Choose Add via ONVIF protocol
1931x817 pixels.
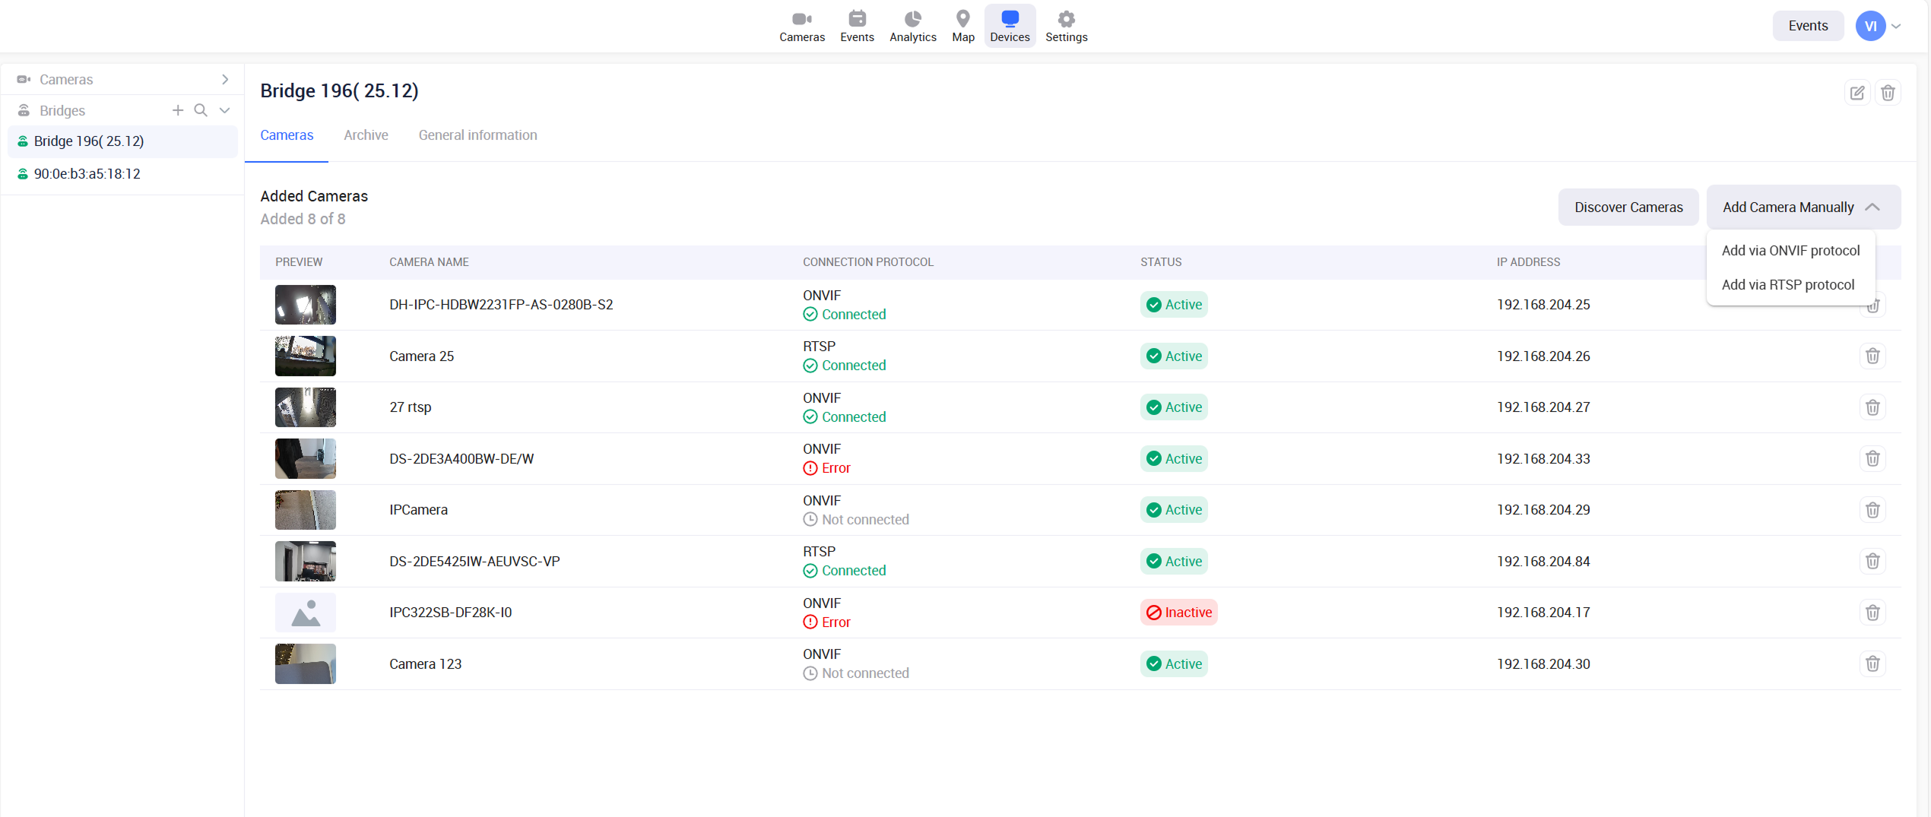click(1790, 250)
